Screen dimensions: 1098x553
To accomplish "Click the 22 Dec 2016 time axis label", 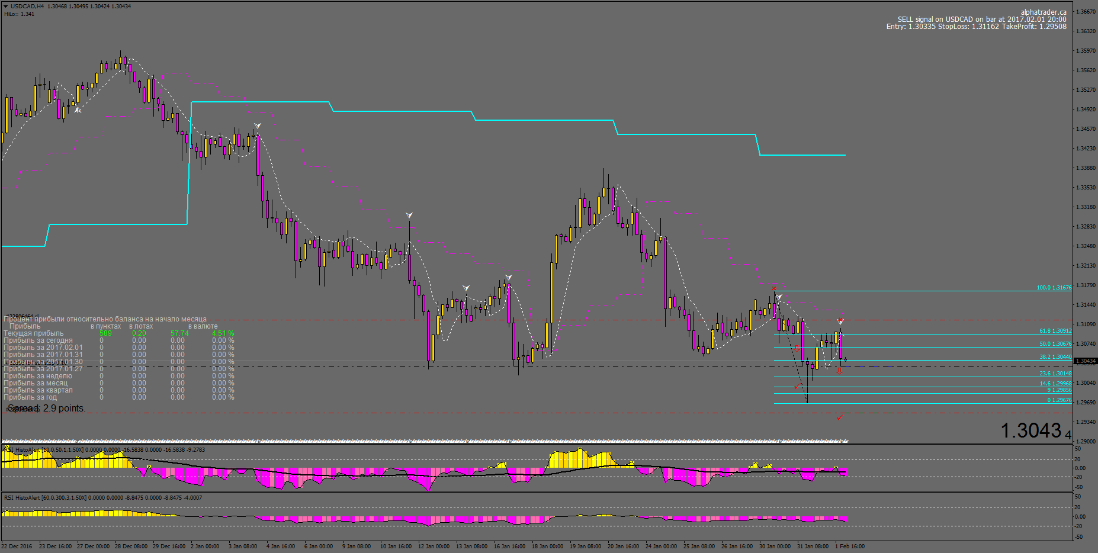I will [17, 546].
